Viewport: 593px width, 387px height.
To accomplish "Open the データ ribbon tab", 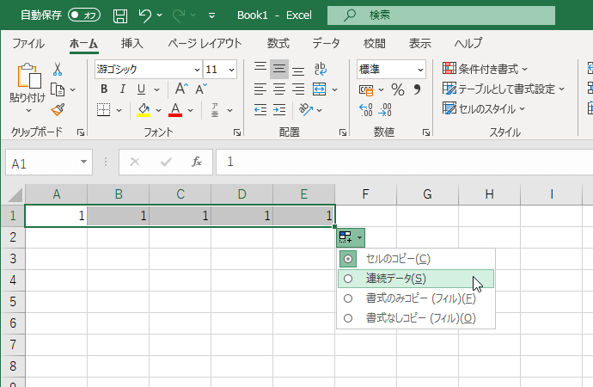I will 326,43.
